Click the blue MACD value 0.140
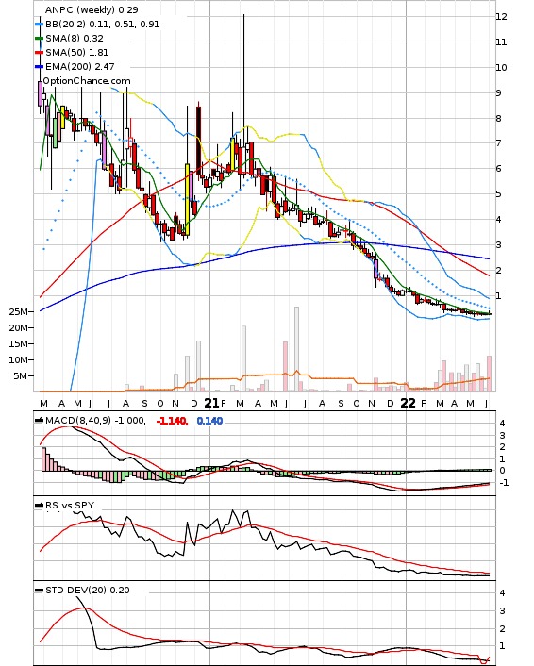This screenshot has width=534, height=666. (209, 421)
